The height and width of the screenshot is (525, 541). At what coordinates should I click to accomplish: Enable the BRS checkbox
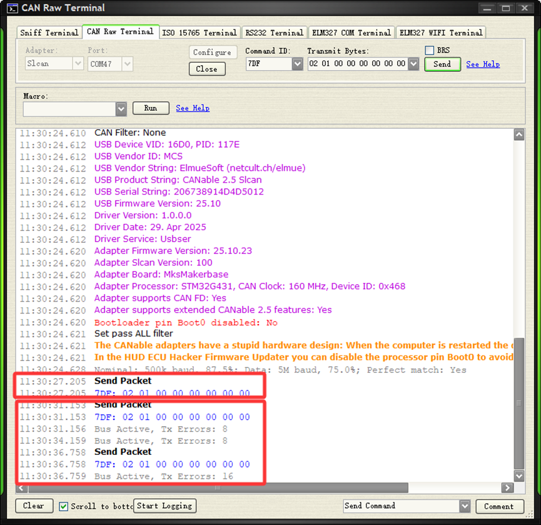pos(429,51)
